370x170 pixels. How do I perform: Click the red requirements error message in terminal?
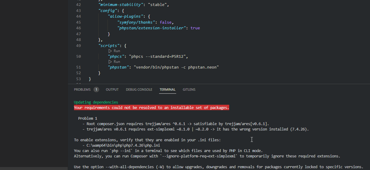click(151, 108)
